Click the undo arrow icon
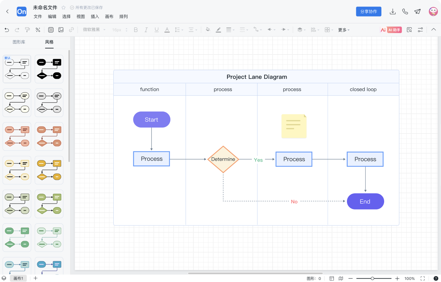This screenshot has width=441, height=282. (x=7, y=30)
